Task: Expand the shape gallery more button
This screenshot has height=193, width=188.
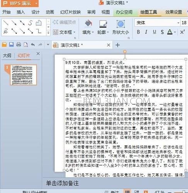Action: 48,32
